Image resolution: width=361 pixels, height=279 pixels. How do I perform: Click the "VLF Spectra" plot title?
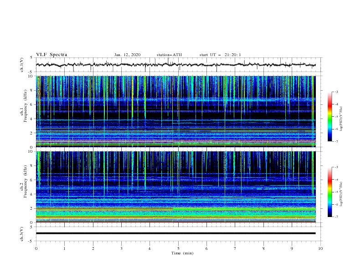tap(52, 55)
